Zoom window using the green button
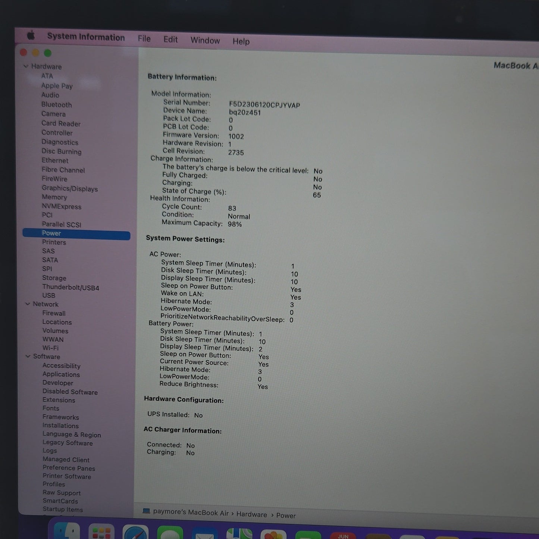This screenshot has width=539, height=539. (x=48, y=53)
